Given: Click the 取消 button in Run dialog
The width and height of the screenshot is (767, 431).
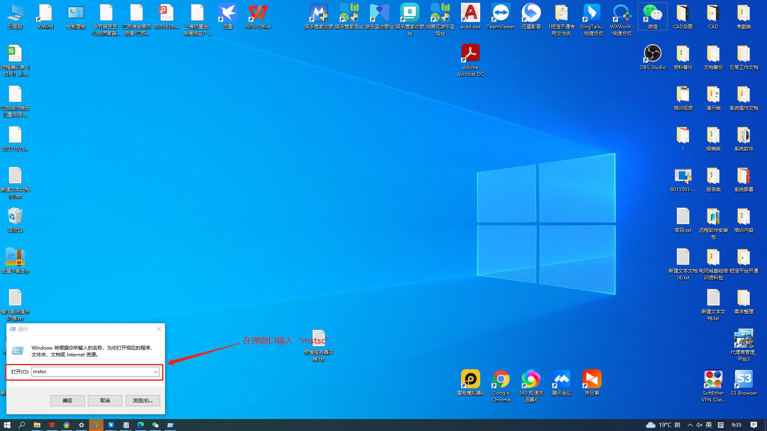Looking at the screenshot, I should 105,400.
